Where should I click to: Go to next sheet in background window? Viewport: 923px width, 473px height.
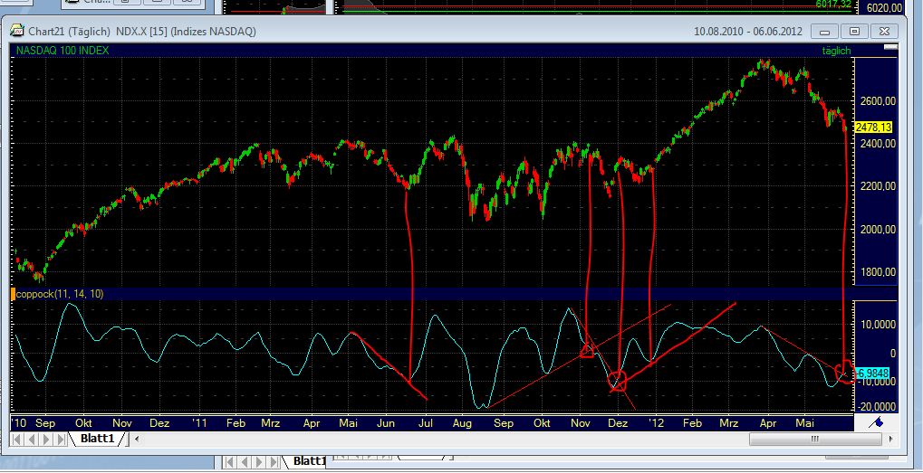260,462
